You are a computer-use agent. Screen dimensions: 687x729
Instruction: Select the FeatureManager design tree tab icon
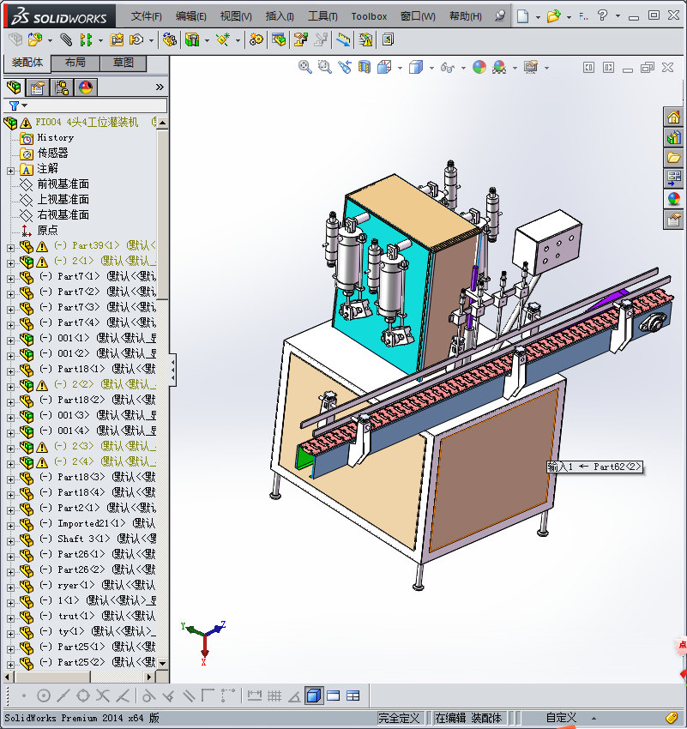[x=14, y=87]
